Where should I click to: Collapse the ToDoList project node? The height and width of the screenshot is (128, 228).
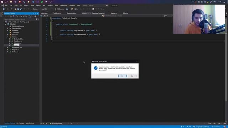(6, 24)
